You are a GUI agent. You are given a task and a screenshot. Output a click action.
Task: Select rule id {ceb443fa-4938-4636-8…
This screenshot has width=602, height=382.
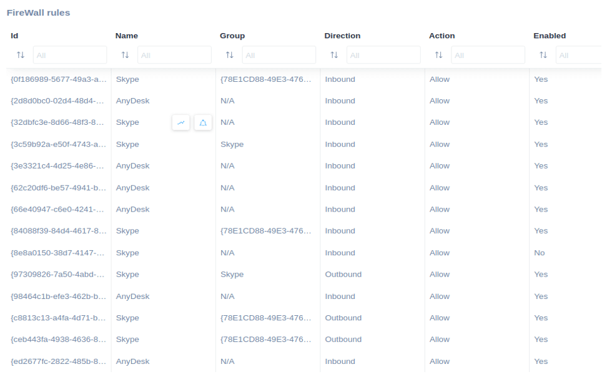tap(58, 340)
